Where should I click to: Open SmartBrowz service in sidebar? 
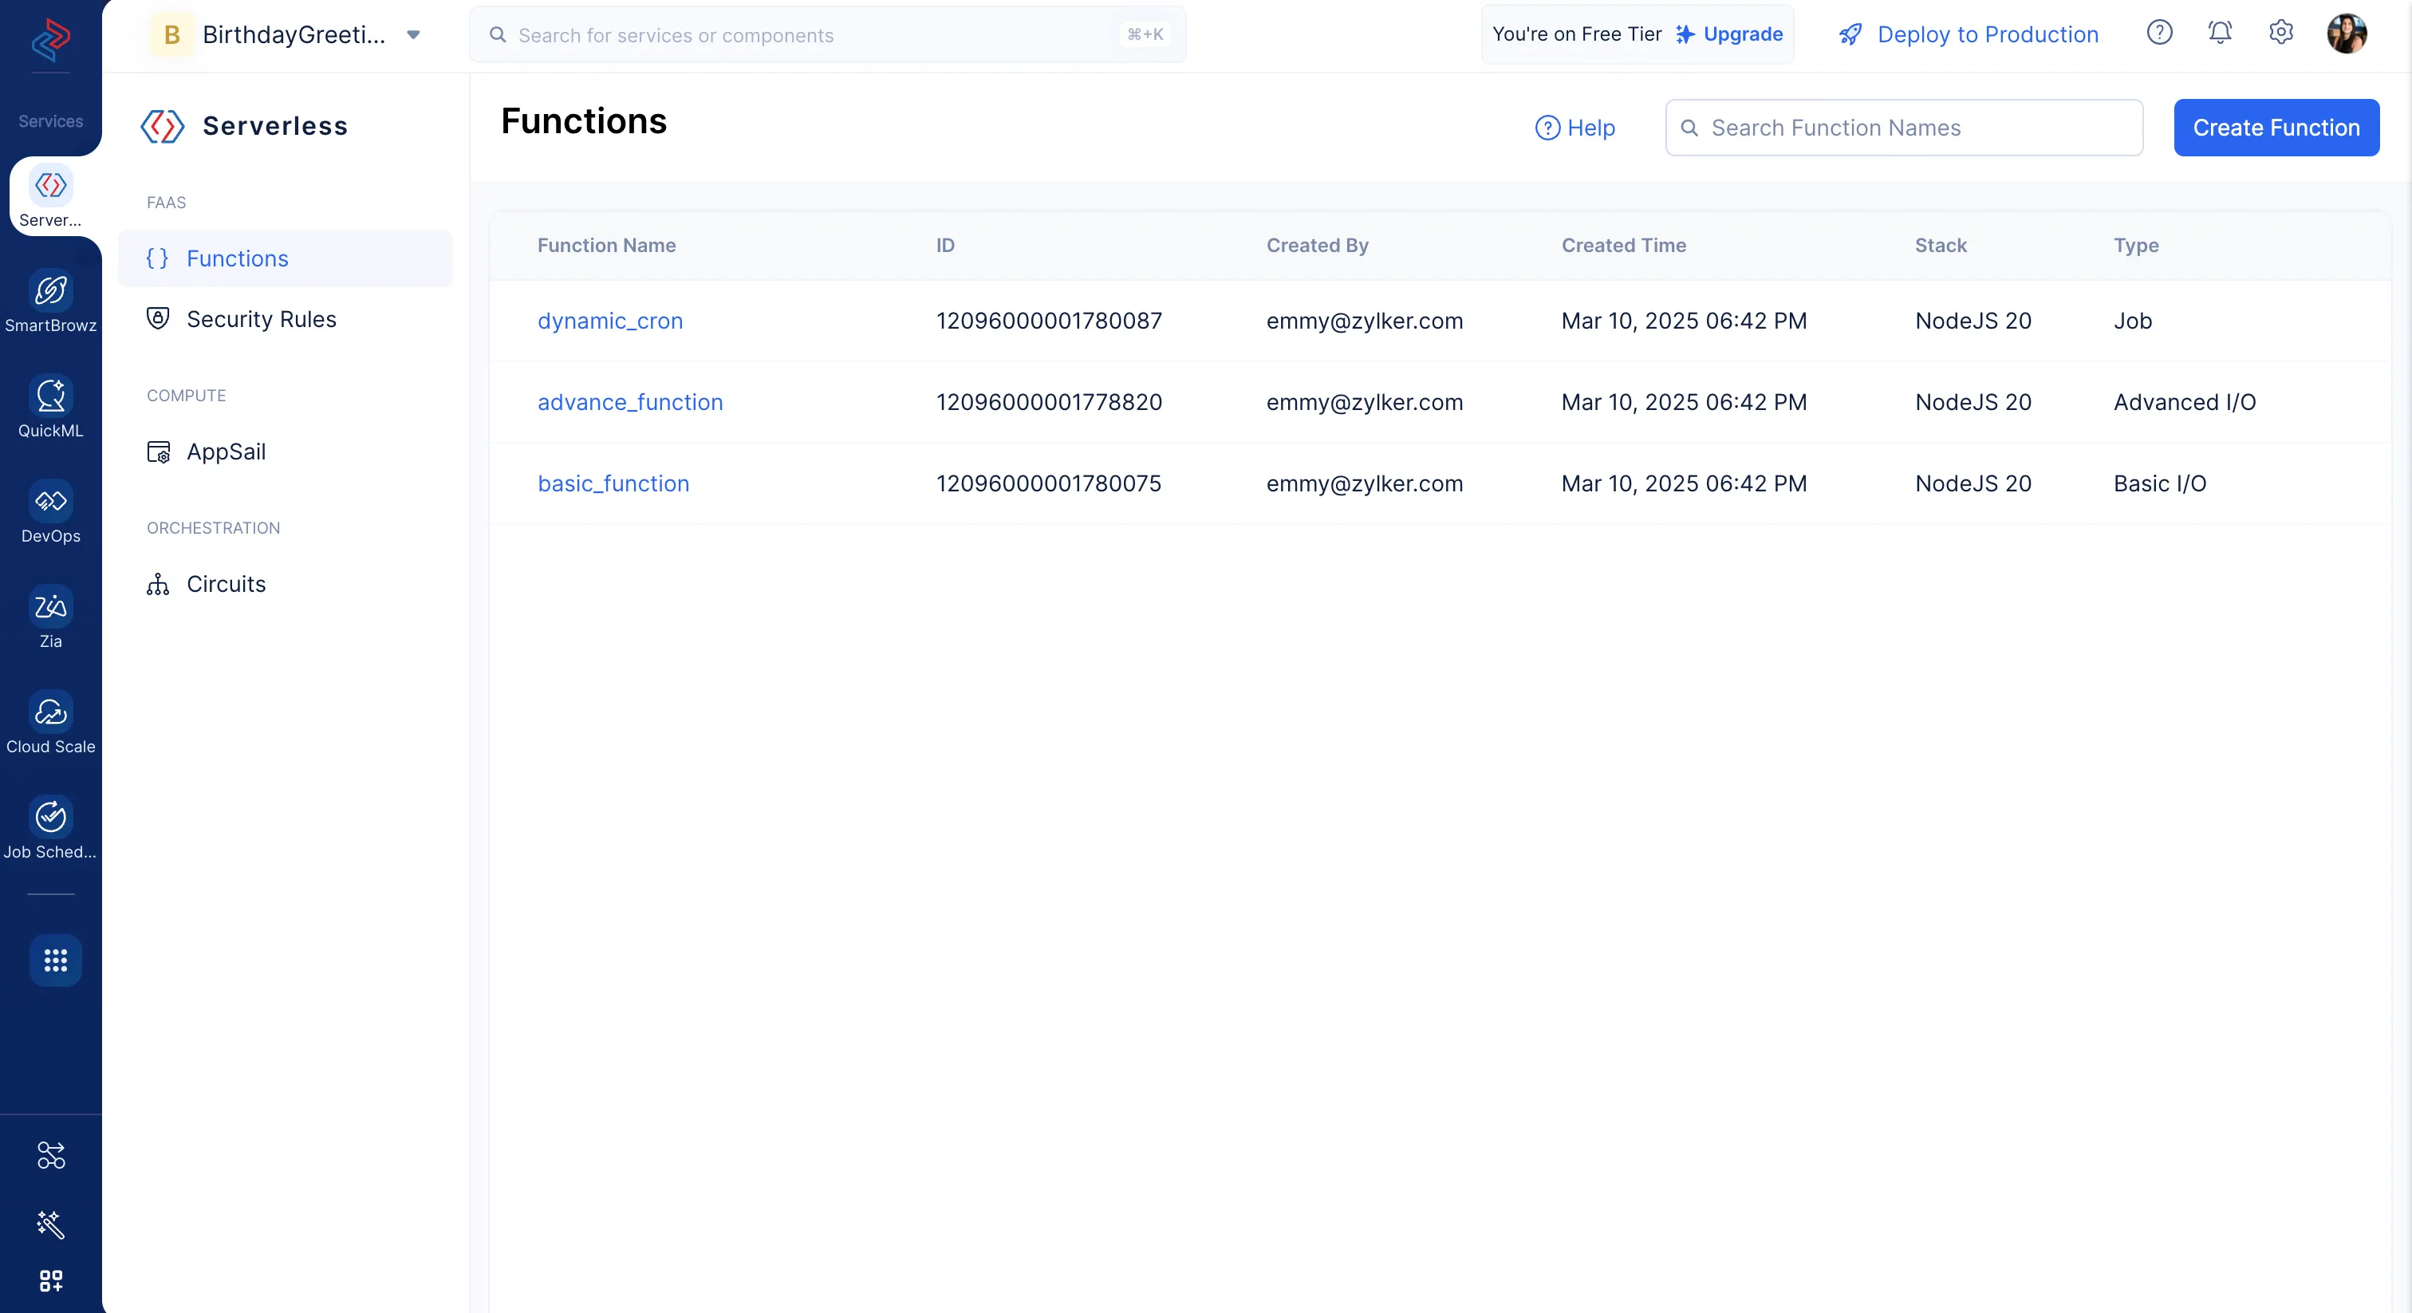click(x=50, y=302)
